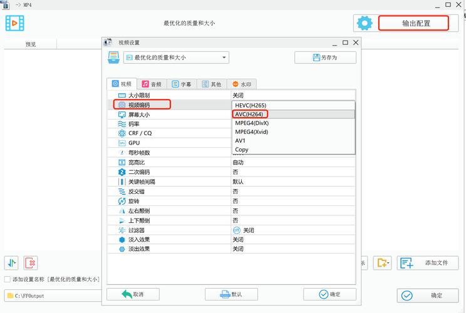The width and height of the screenshot is (466, 313).
Task: Click the 二次编码 hexagon icon
Action: pyautogui.click(x=122, y=172)
